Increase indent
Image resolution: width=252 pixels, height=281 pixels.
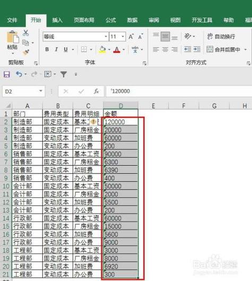[197, 49]
